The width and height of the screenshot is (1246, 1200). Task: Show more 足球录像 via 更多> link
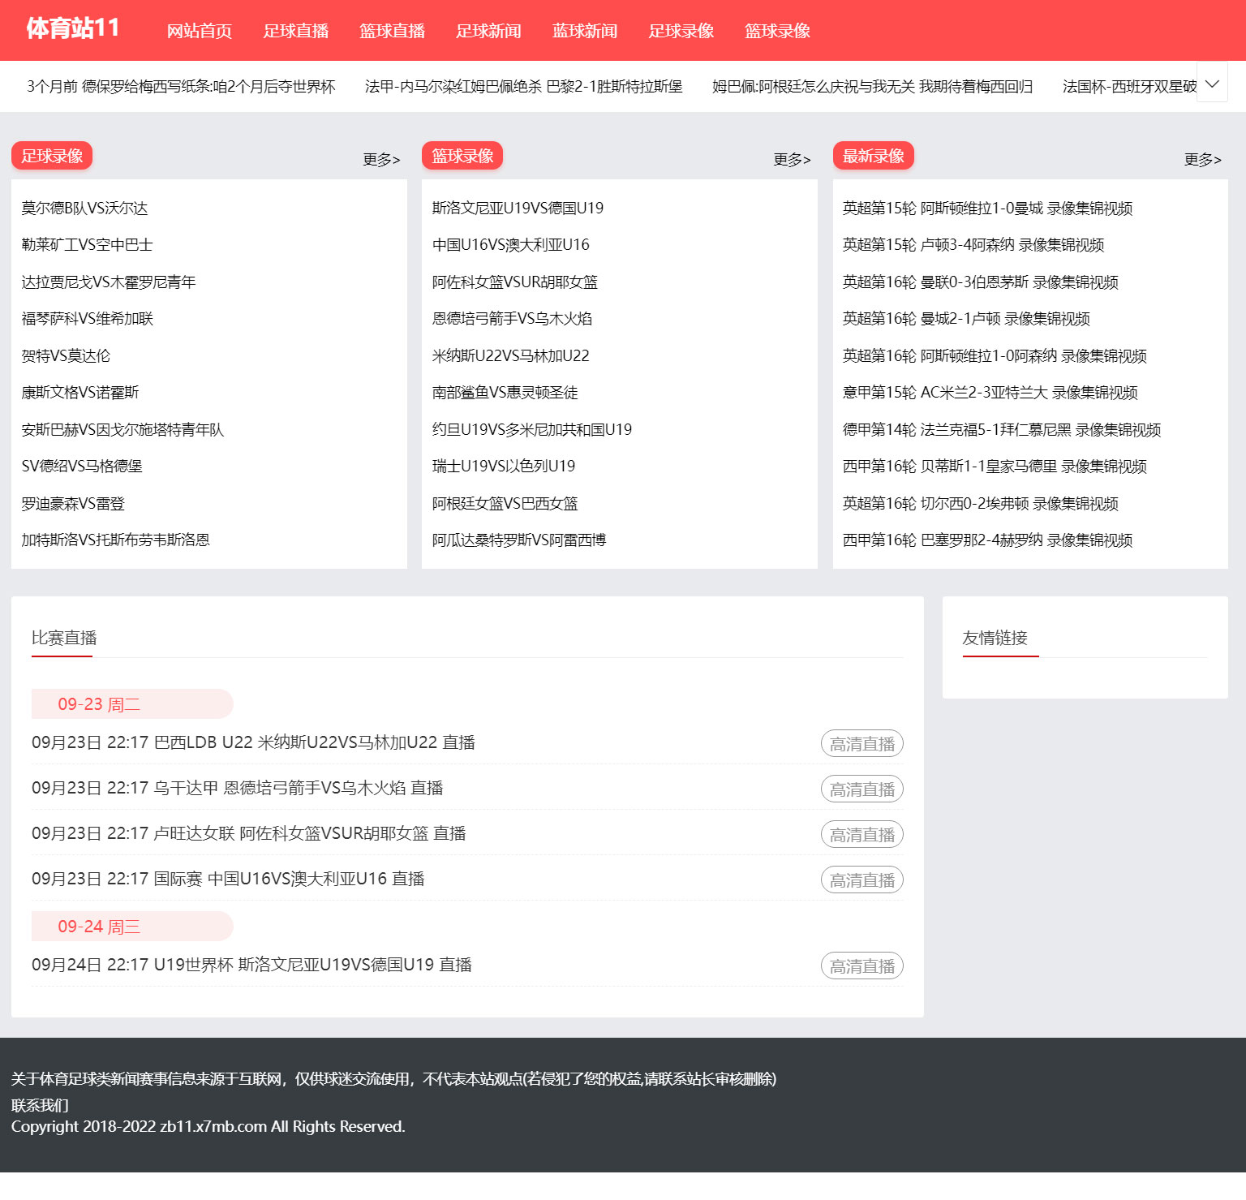381,159
